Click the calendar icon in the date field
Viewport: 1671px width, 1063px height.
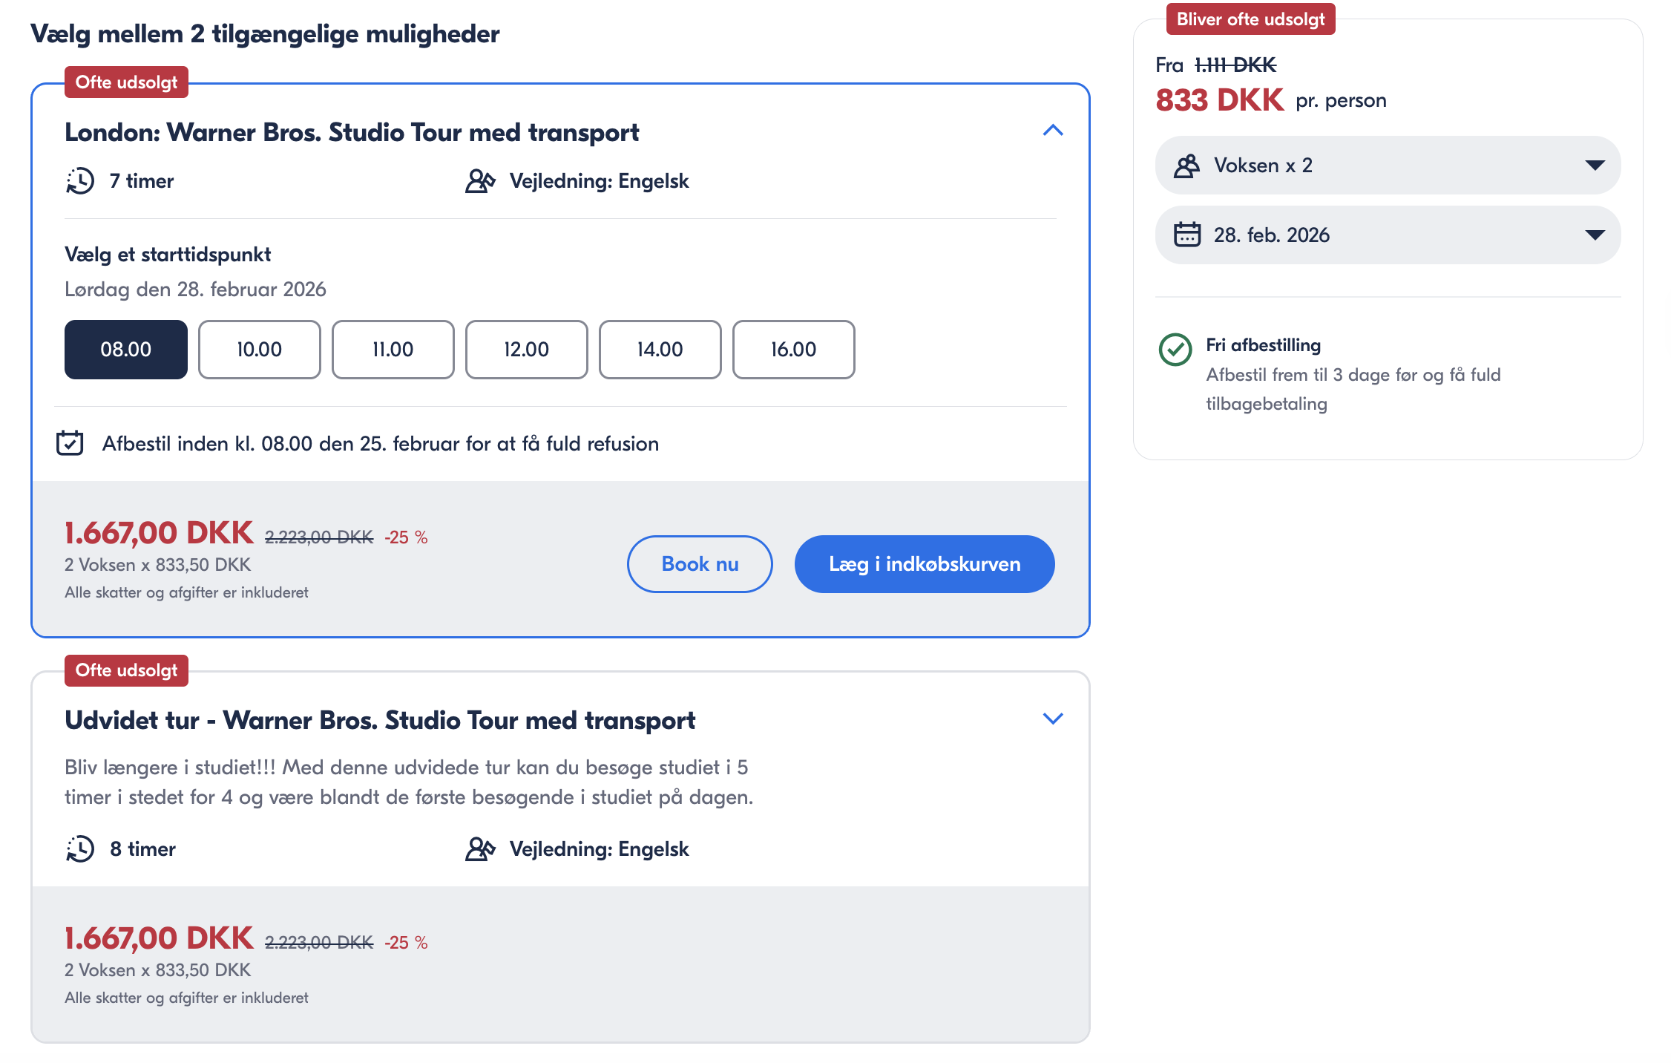coord(1186,235)
